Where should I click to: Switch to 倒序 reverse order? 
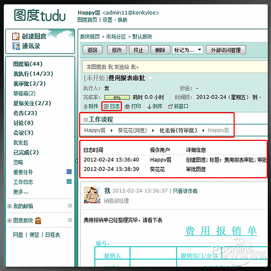pos(154,106)
